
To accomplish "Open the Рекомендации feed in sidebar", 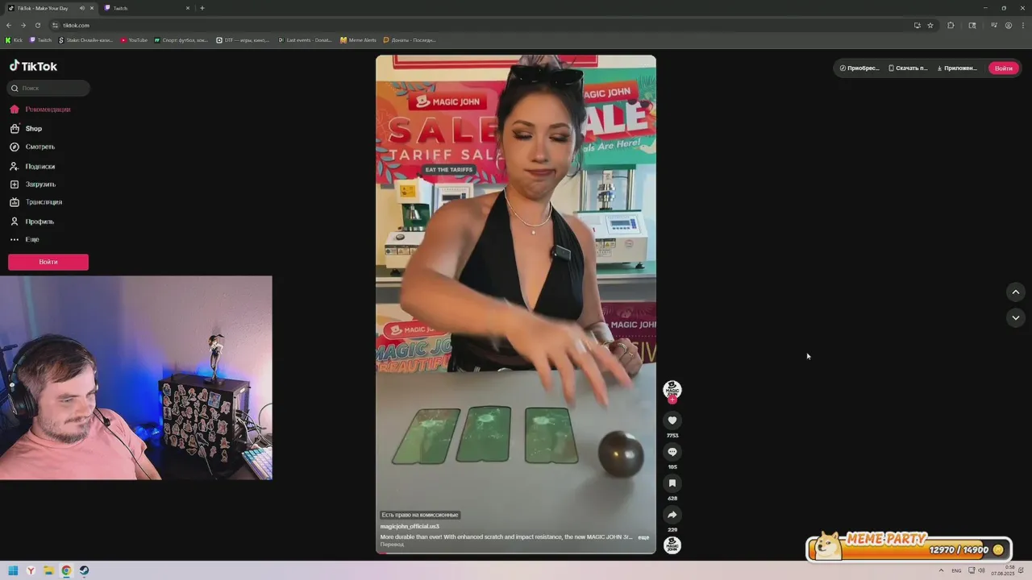I will coord(40,110).
